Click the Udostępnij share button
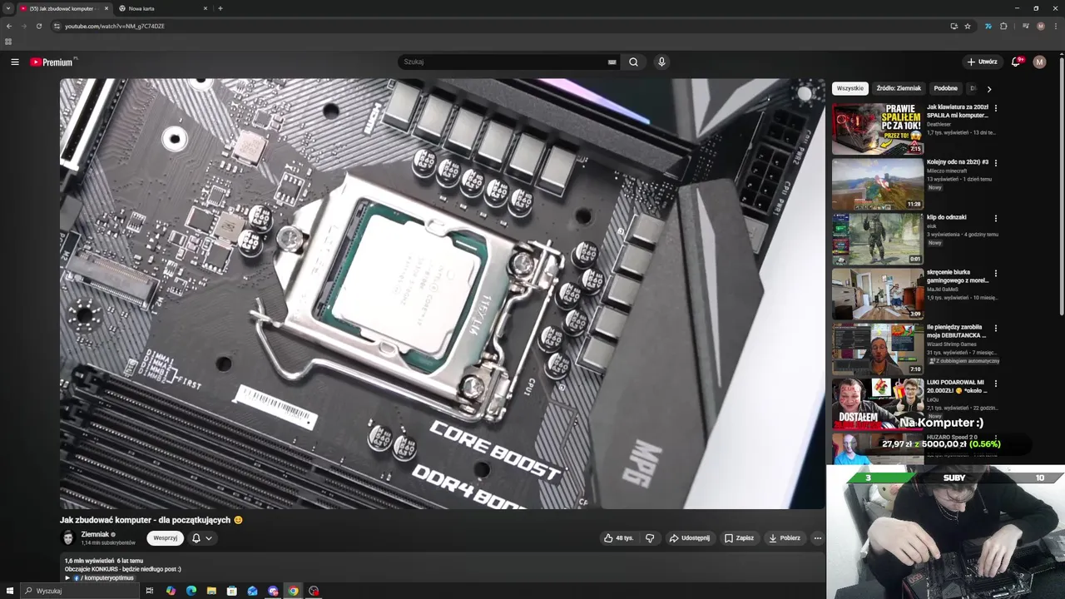Screen dimensions: 1065x599 tap(690, 538)
